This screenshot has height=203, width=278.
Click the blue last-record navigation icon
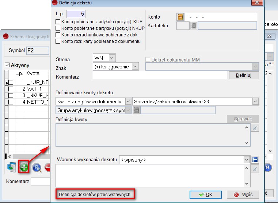(268, 167)
